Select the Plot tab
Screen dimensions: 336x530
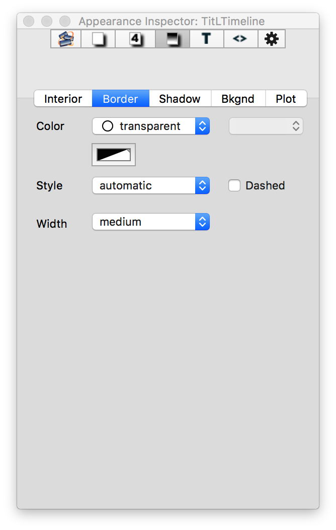click(x=286, y=99)
